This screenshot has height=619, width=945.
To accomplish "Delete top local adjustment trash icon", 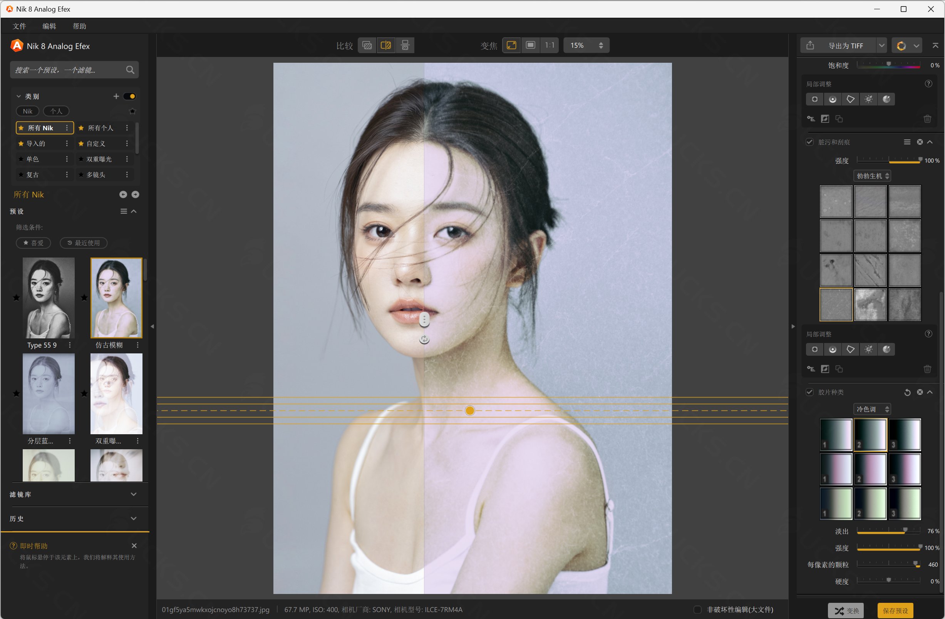I will tap(928, 119).
